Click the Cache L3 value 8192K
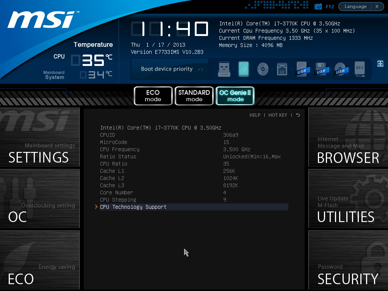The height and width of the screenshot is (291, 388). [x=231, y=185]
